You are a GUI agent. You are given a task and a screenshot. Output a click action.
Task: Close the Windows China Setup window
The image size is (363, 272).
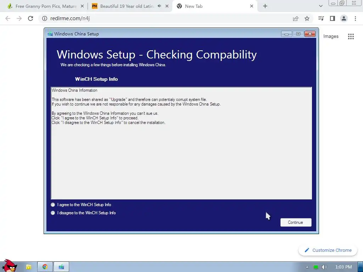point(310,34)
